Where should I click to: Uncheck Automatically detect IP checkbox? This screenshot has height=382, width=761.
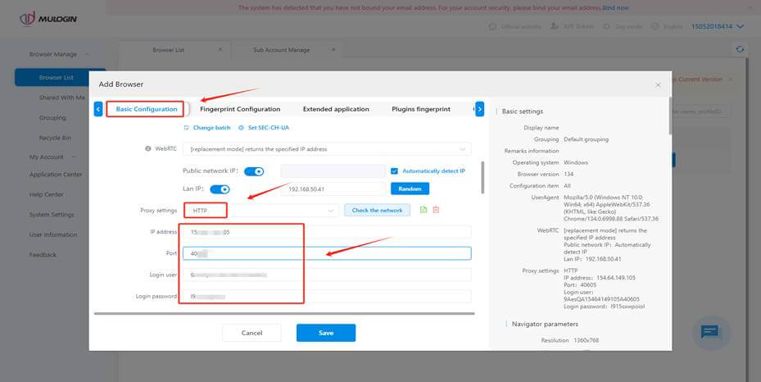[x=394, y=171]
